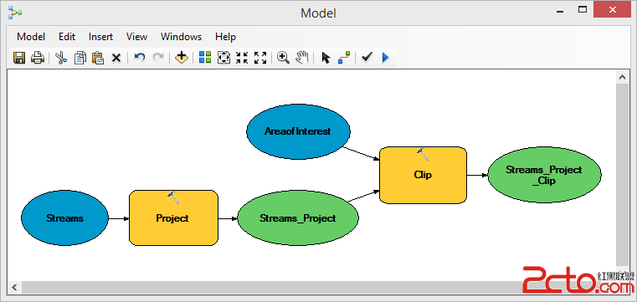Click the hammer icon on the Project tool
The height and width of the screenshot is (302, 637).
pos(173,197)
